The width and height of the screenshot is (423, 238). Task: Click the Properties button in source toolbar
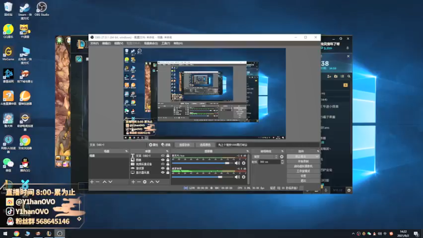pyautogui.click(x=153, y=145)
